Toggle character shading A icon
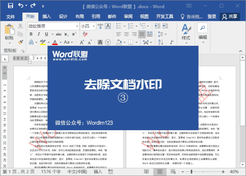The width and height of the screenshot is (246, 176). click(x=100, y=42)
